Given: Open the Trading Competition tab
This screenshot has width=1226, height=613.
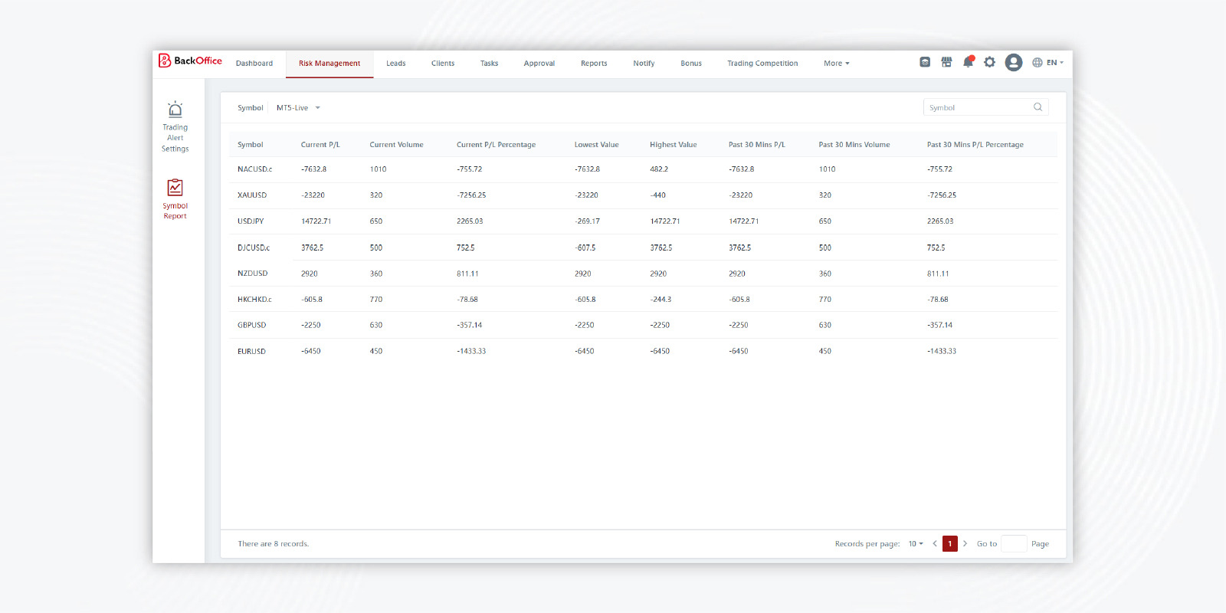Looking at the screenshot, I should tap(762, 64).
